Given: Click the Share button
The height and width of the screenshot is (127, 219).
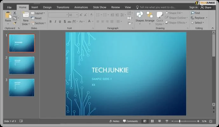Looking at the screenshot, I should point(206,7).
